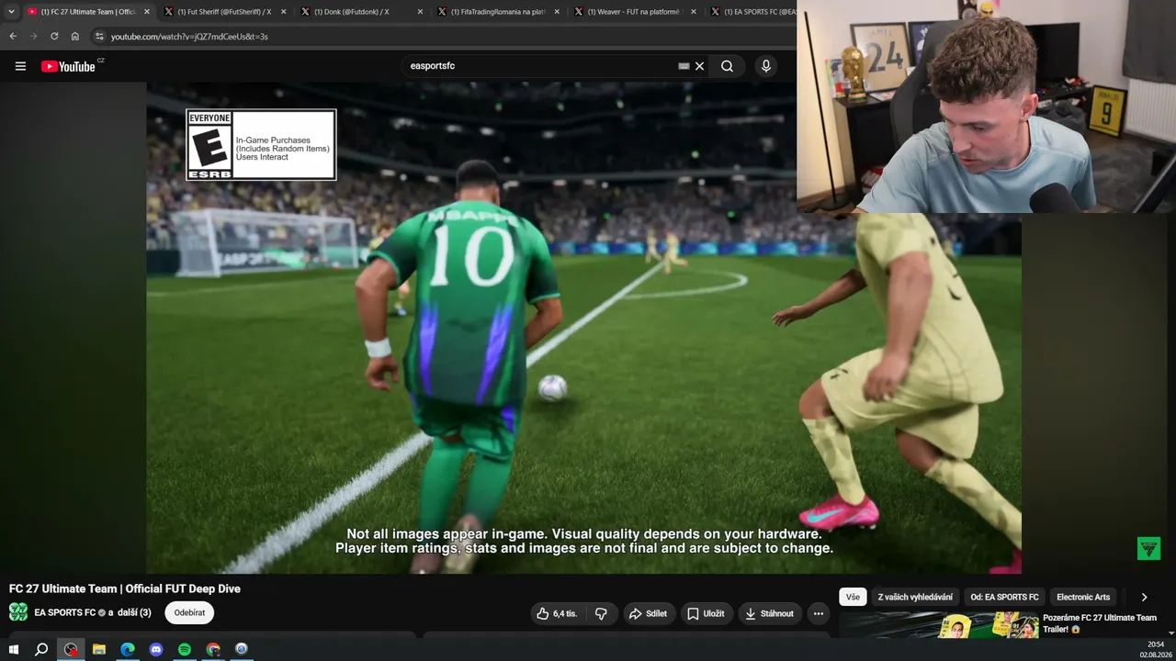Open the EA SPORTS FC channel avatar
The height and width of the screenshot is (661, 1176).
(18, 612)
